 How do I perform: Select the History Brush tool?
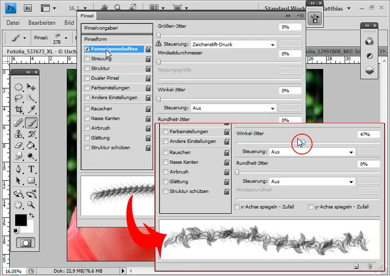31,134
